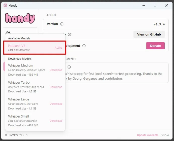Click the 'Download size · 487 MB' text
The height and width of the screenshot is (141, 174).
tap(23, 125)
